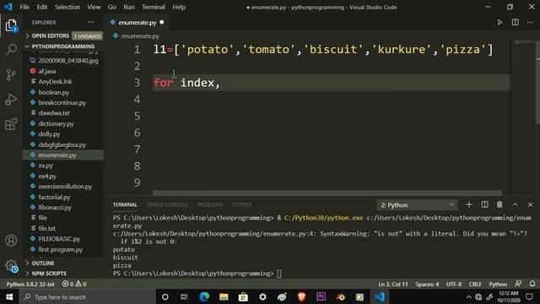540x304 pixels.
Task: Change line ending via CRLF
Action: point(475,284)
